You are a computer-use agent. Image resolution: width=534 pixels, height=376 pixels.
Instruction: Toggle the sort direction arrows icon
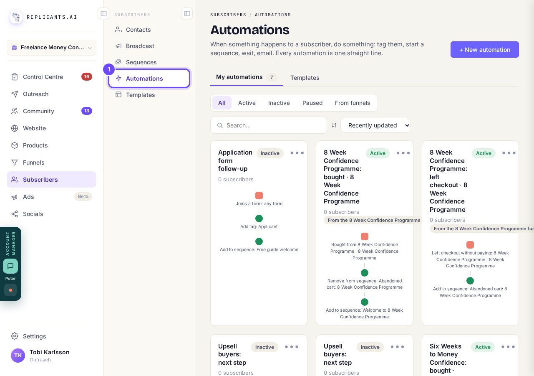(334, 125)
